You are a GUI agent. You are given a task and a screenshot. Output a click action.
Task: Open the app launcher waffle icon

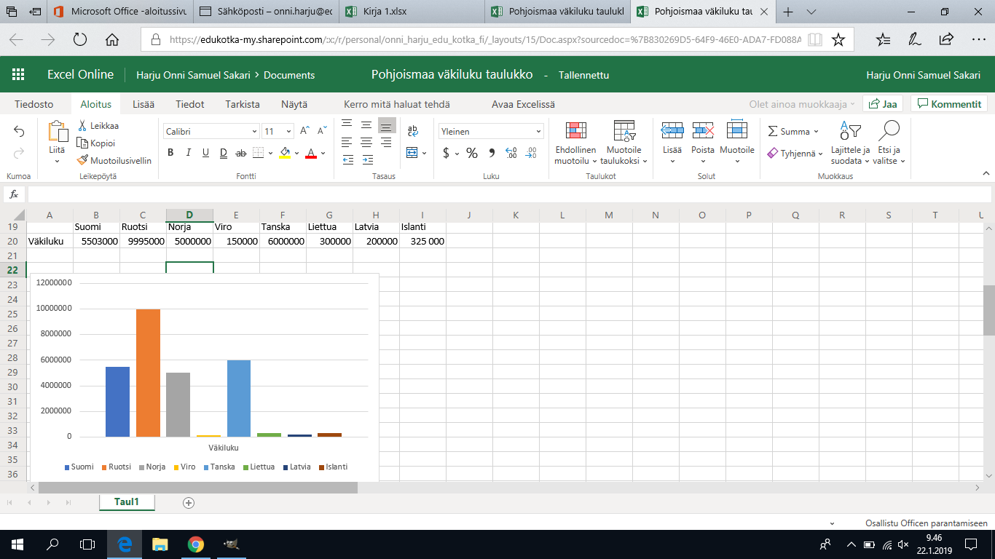coord(18,75)
